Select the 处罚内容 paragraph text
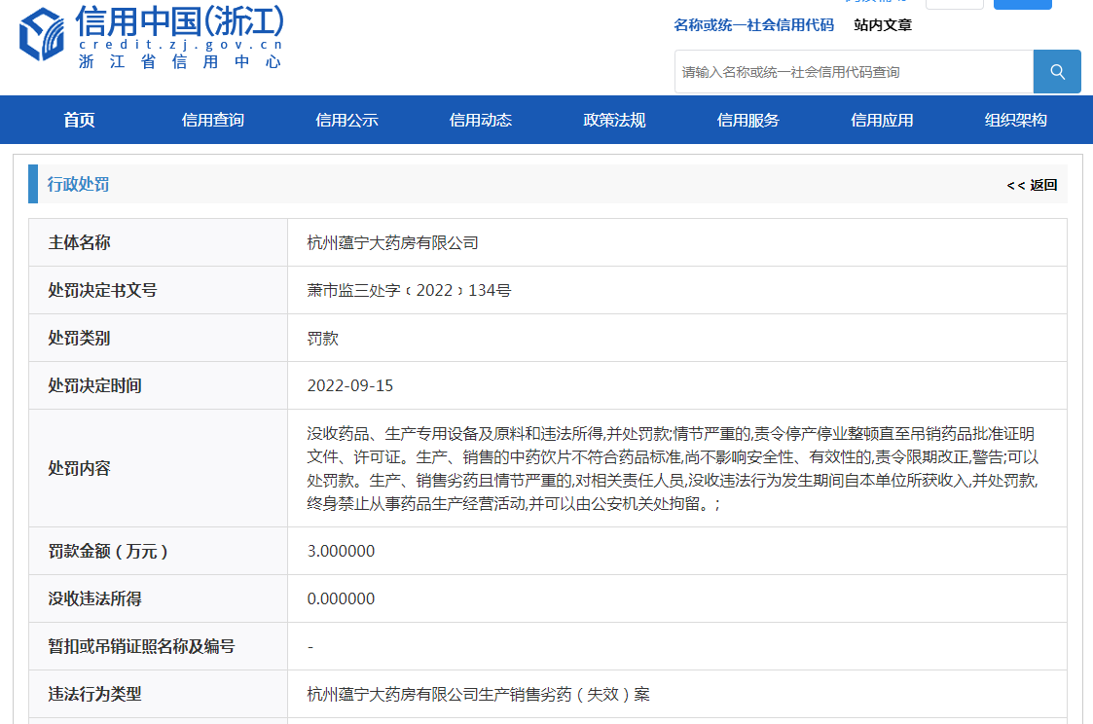The image size is (1093, 724). click(673, 468)
